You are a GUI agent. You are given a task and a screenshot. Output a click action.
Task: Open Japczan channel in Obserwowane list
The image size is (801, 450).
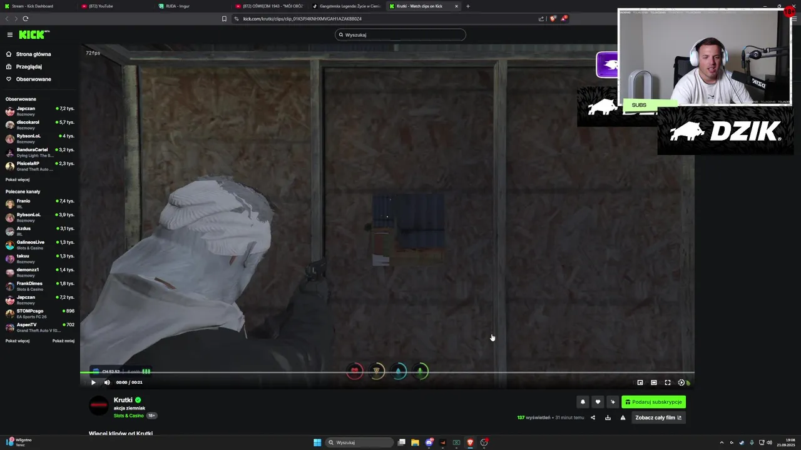tap(40, 111)
